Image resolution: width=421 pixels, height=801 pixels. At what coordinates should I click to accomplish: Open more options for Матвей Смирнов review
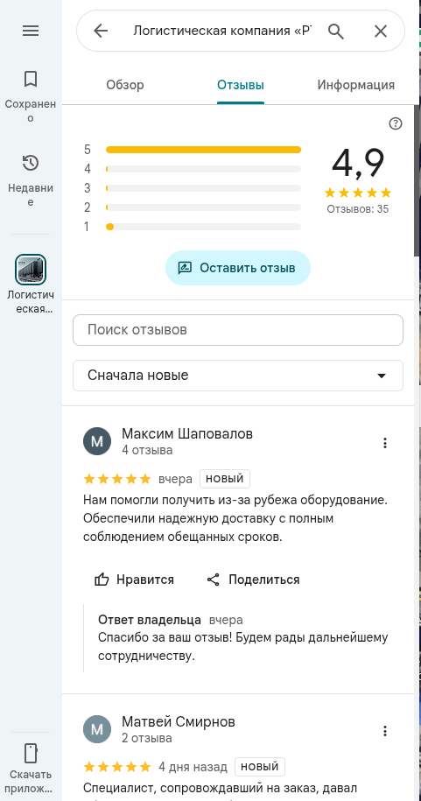(385, 731)
